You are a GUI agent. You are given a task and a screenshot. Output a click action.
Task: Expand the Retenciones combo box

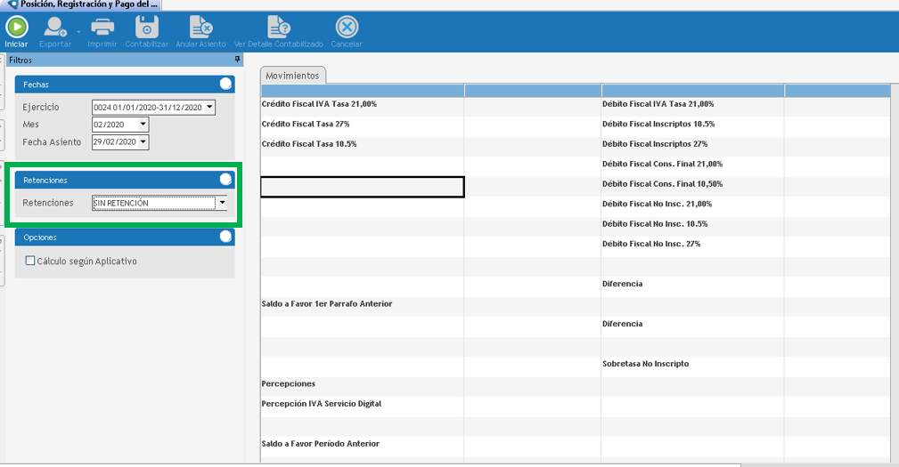coord(222,203)
